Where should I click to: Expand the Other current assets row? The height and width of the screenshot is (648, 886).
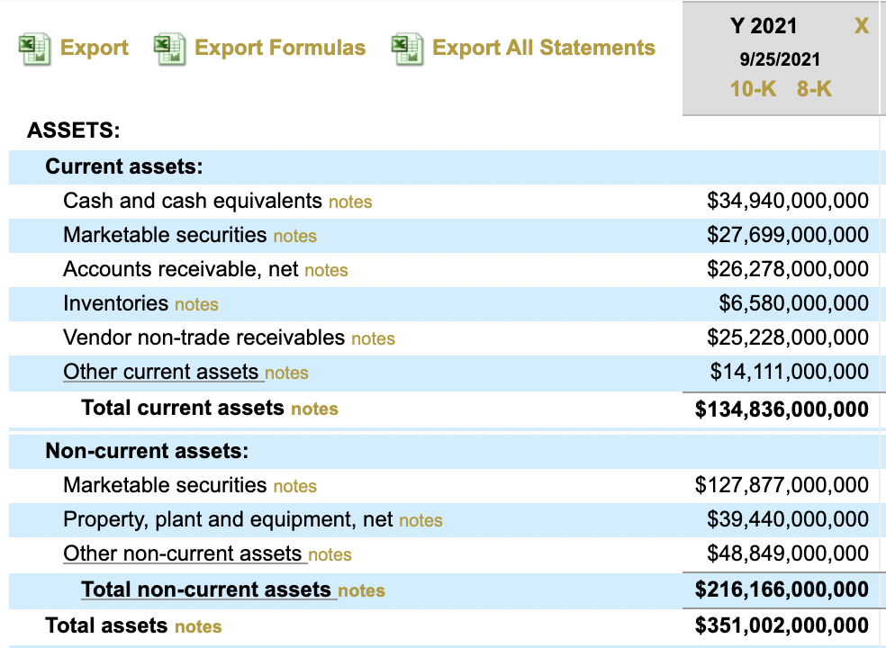(x=162, y=373)
